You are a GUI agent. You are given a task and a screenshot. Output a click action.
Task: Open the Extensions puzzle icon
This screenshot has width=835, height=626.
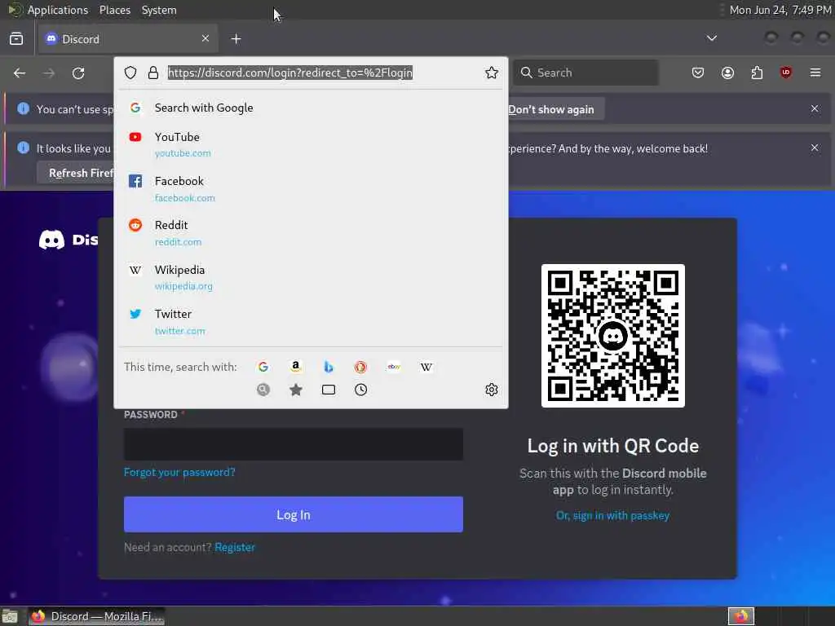pos(757,73)
